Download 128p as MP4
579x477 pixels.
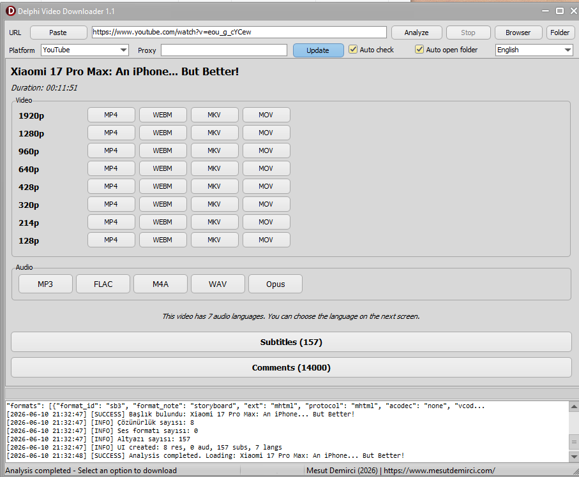[x=111, y=240]
